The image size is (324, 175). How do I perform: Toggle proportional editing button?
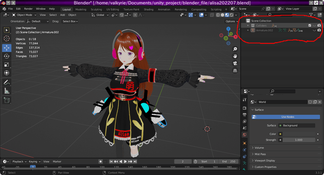coord(135,15)
